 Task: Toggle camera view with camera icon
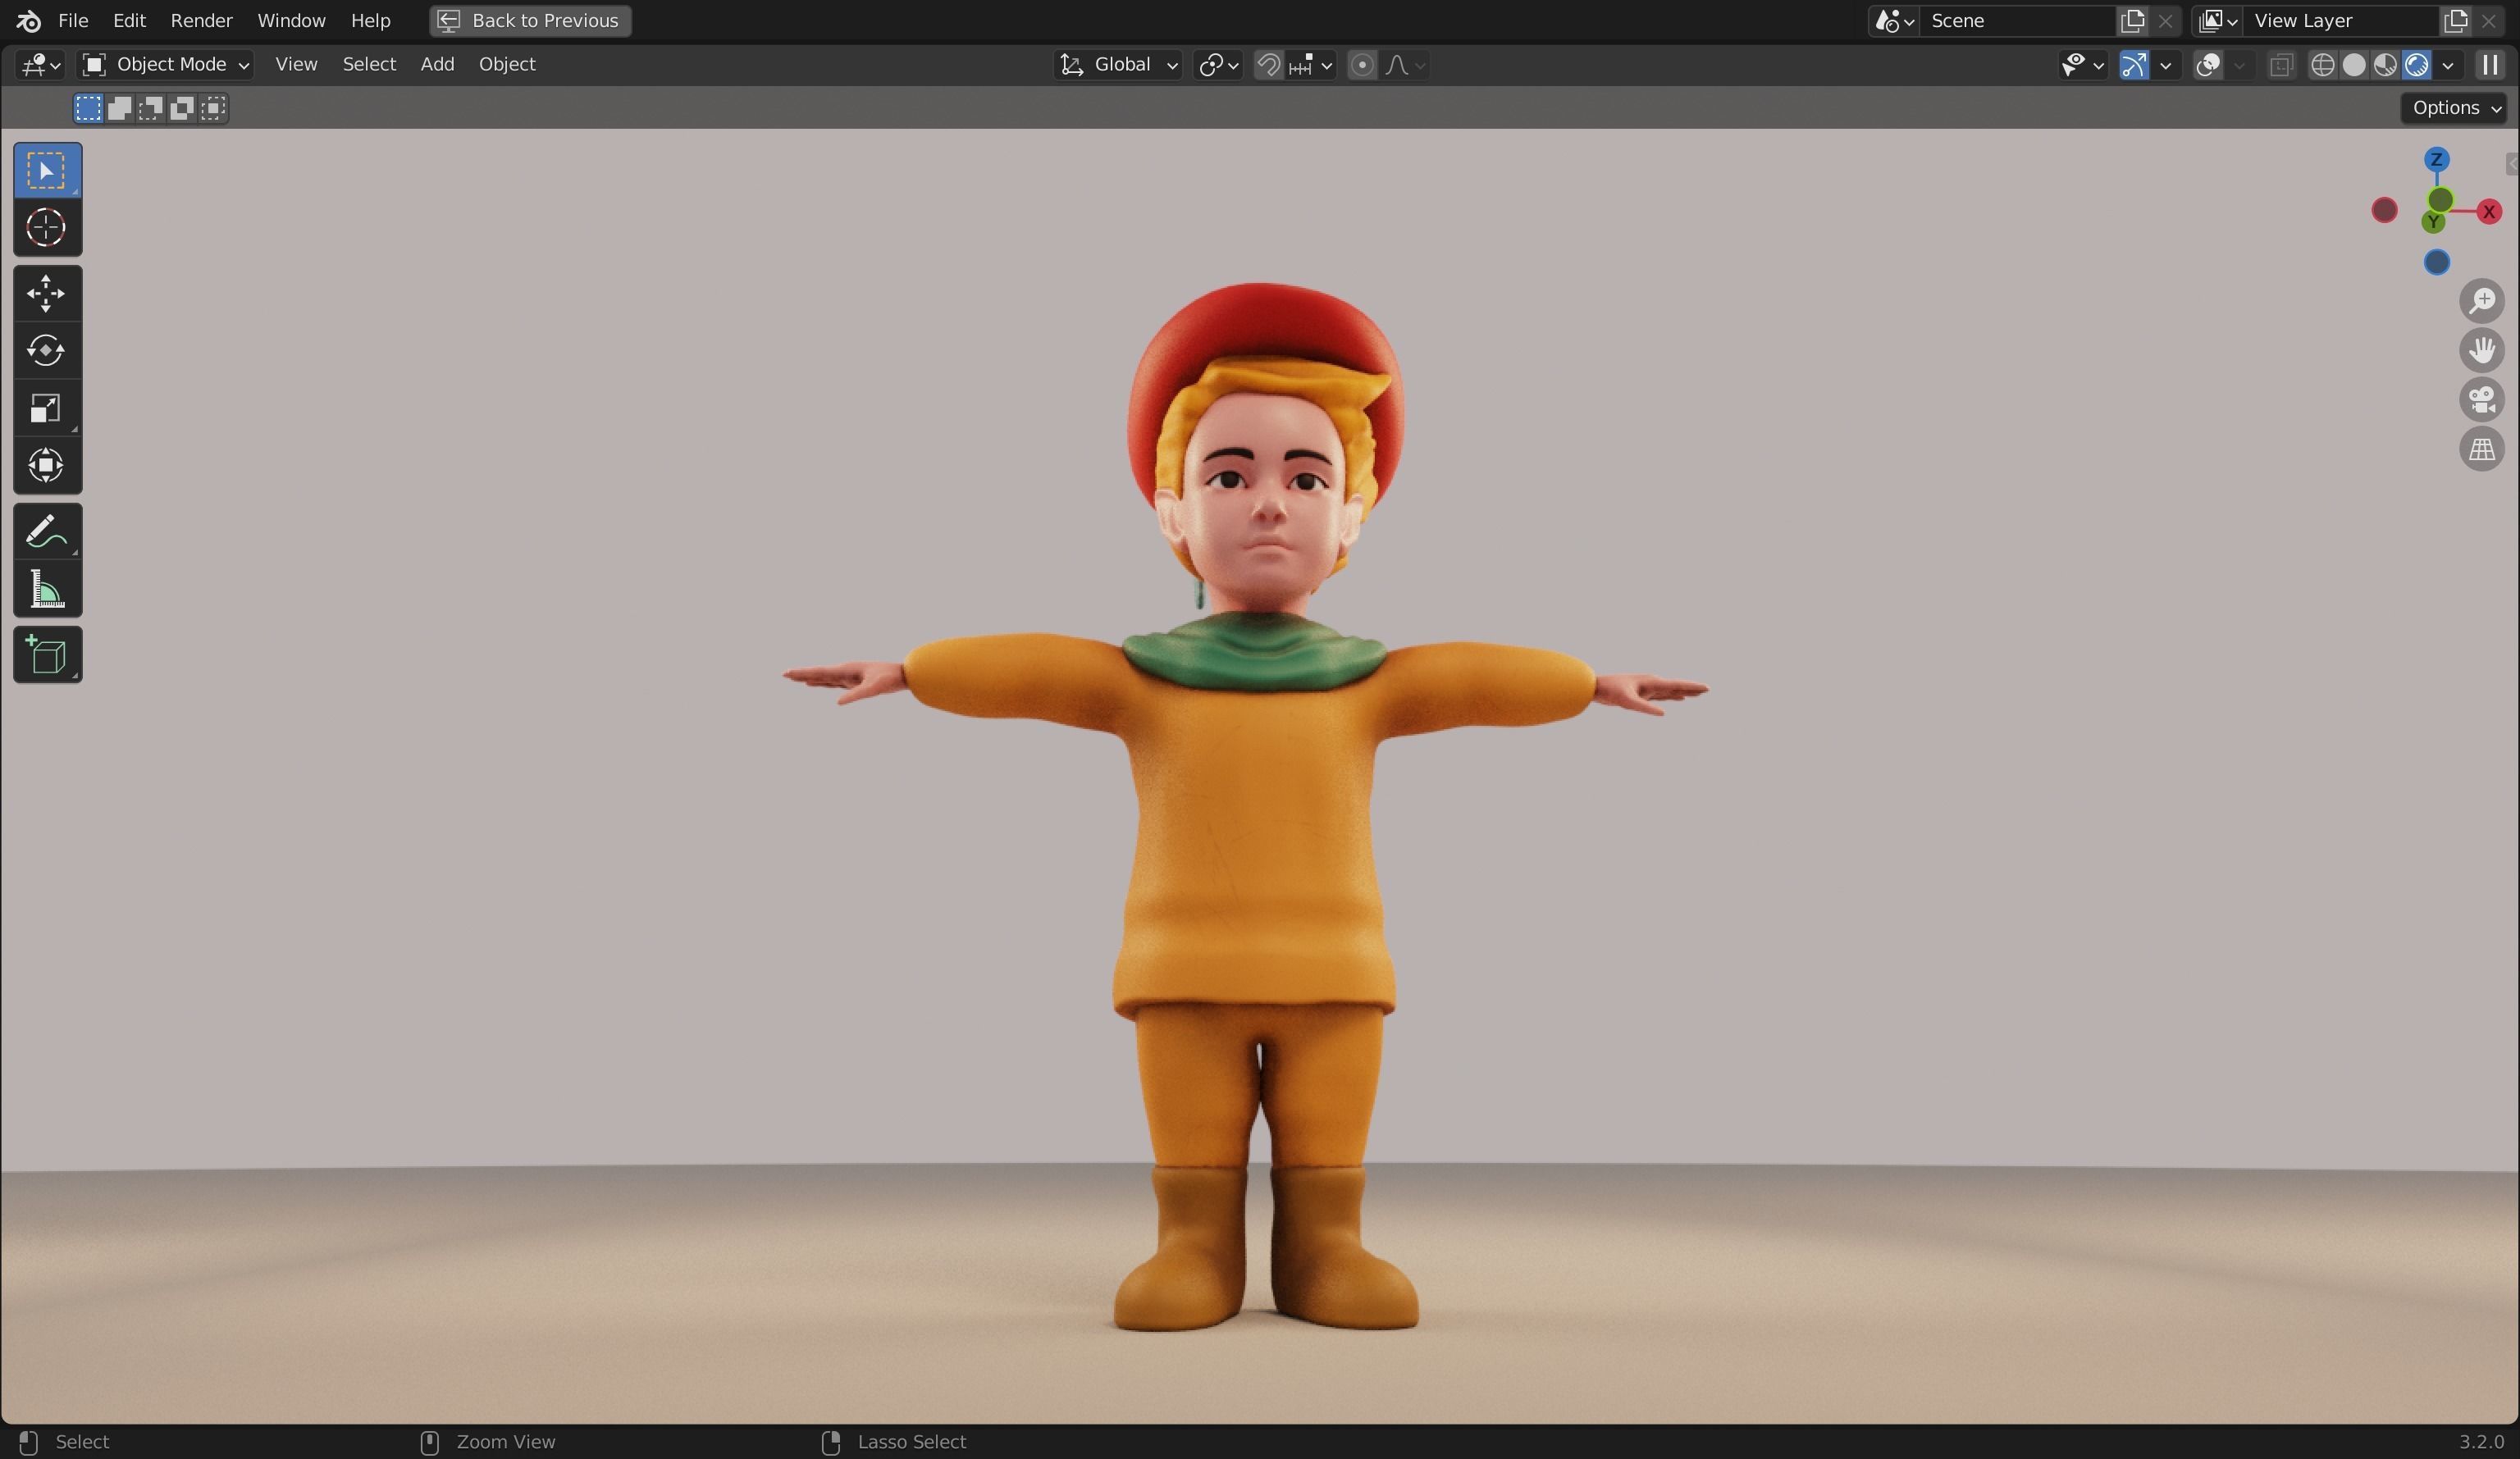click(2481, 400)
